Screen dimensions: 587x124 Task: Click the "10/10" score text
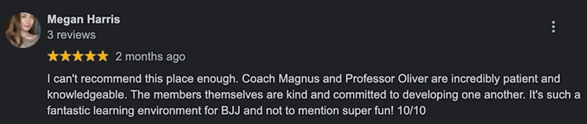tap(411, 110)
